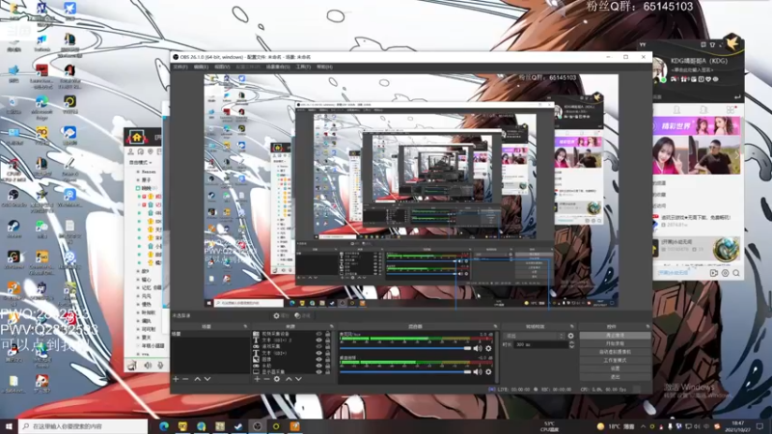
Task: Click the video icon at bottom of right YY window
Action: [713, 273]
